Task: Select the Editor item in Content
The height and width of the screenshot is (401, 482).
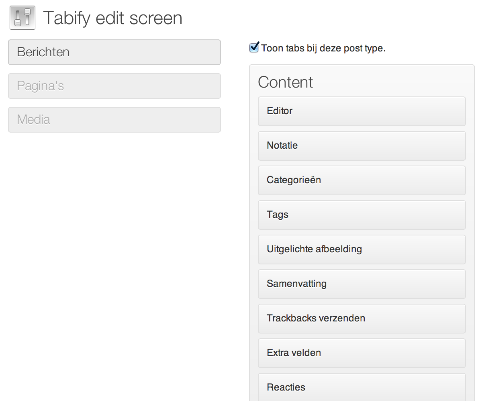Action: tap(361, 111)
